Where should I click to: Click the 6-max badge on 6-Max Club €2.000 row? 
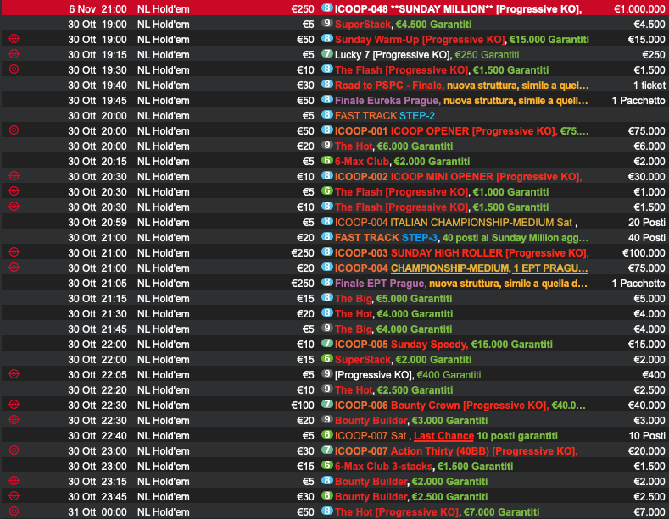click(326, 161)
